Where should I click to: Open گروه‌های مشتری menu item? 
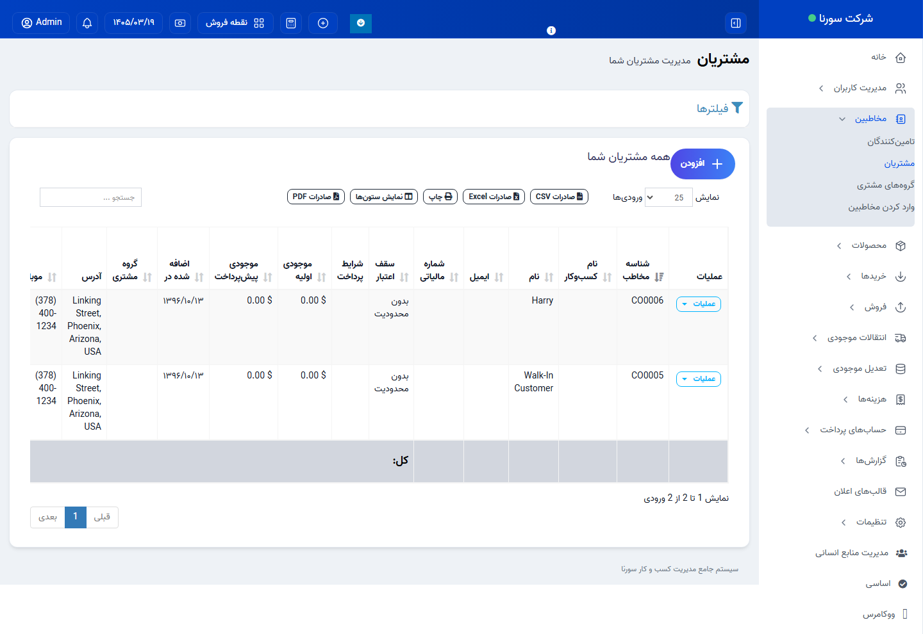886,185
